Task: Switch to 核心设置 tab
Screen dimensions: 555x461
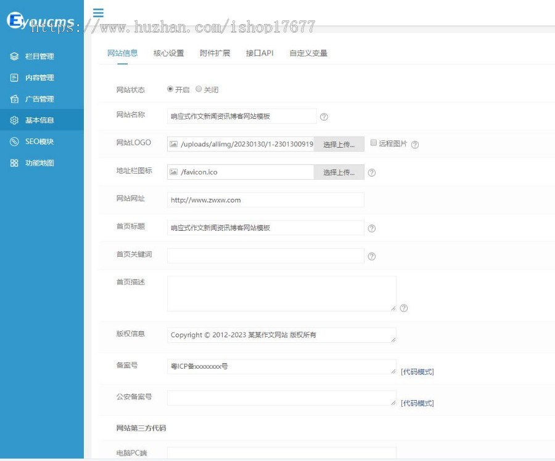Action: click(168, 54)
